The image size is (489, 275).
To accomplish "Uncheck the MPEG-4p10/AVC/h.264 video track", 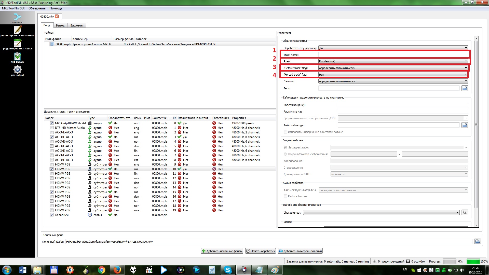I will [x=52, y=123].
